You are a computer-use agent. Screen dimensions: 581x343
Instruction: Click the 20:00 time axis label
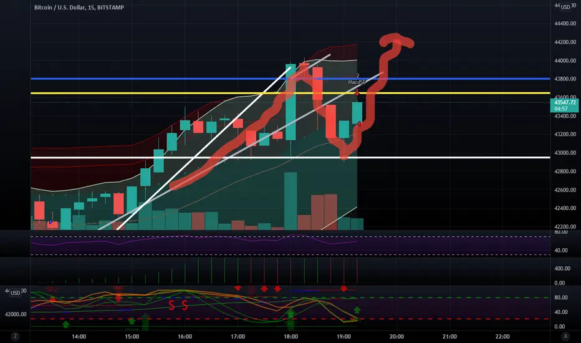click(x=396, y=336)
